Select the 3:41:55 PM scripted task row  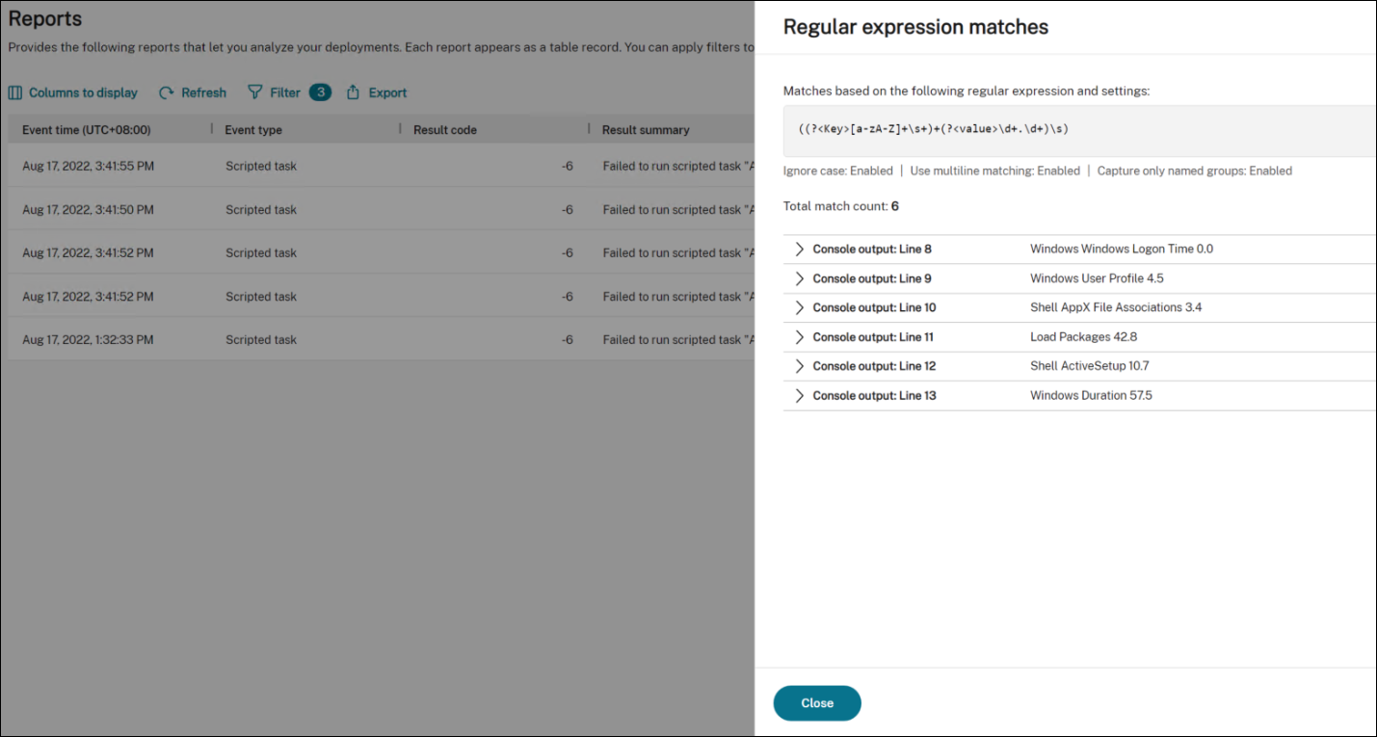385,167
